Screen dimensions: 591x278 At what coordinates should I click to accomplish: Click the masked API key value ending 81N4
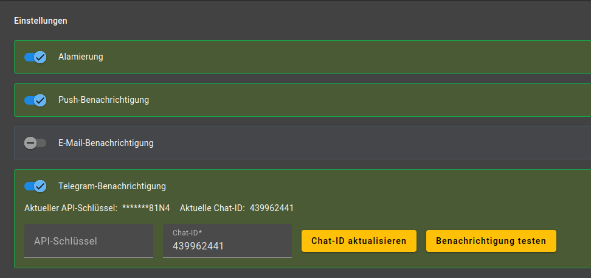pos(146,208)
